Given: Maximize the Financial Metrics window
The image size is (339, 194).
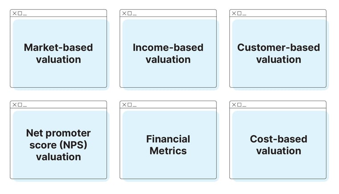Looking at the screenshot, I should (129, 105).
